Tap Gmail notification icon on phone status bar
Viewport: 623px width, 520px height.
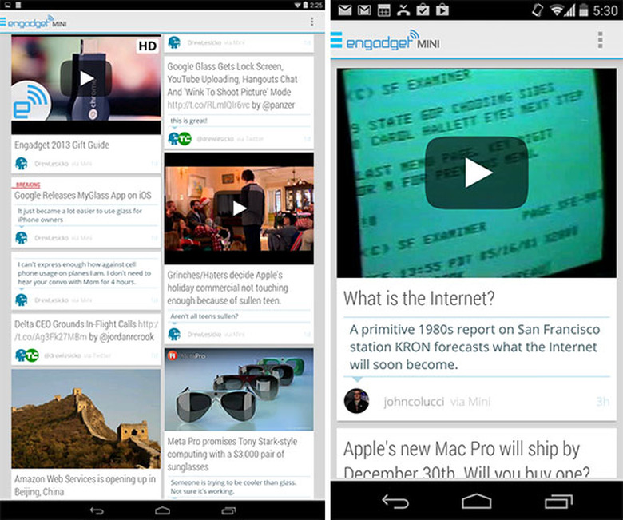[x=364, y=10]
